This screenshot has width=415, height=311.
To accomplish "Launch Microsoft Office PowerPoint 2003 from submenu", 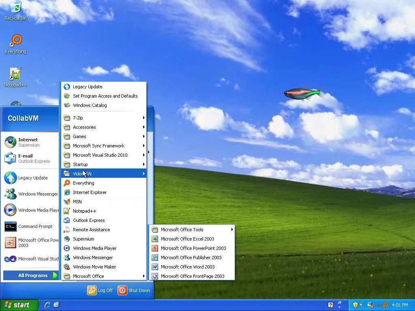I will click(x=192, y=248).
